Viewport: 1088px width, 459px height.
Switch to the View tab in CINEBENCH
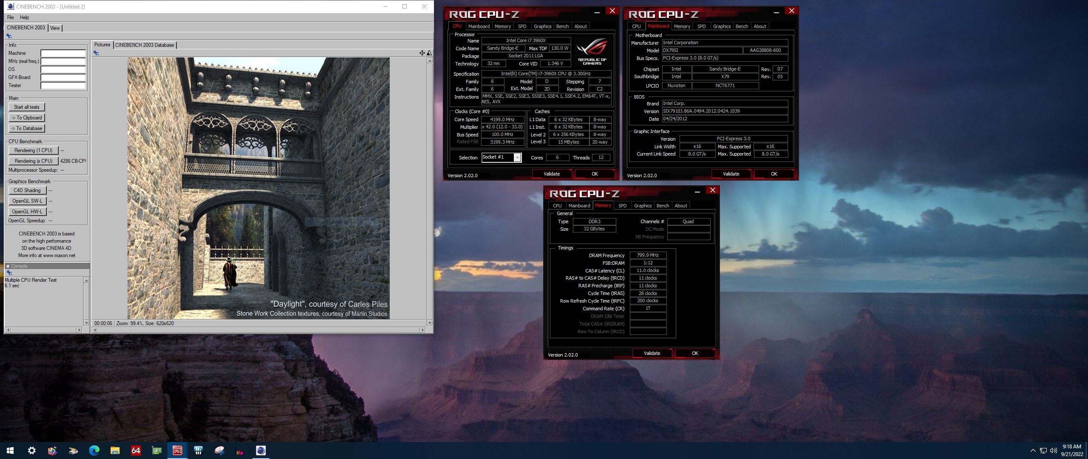55,28
